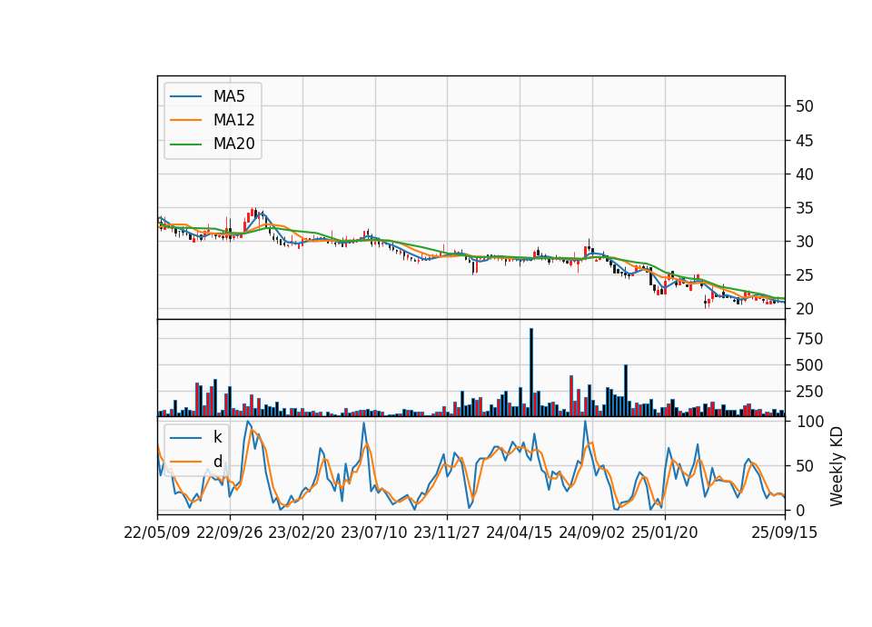Viewport: 872px width, 627px height.
Task: Click the price axis value 20
Action: click(x=804, y=309)
